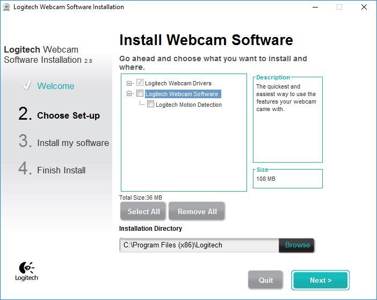
Task: Select the Logitech Webcam Software tree row
Action: pos(183,94)
